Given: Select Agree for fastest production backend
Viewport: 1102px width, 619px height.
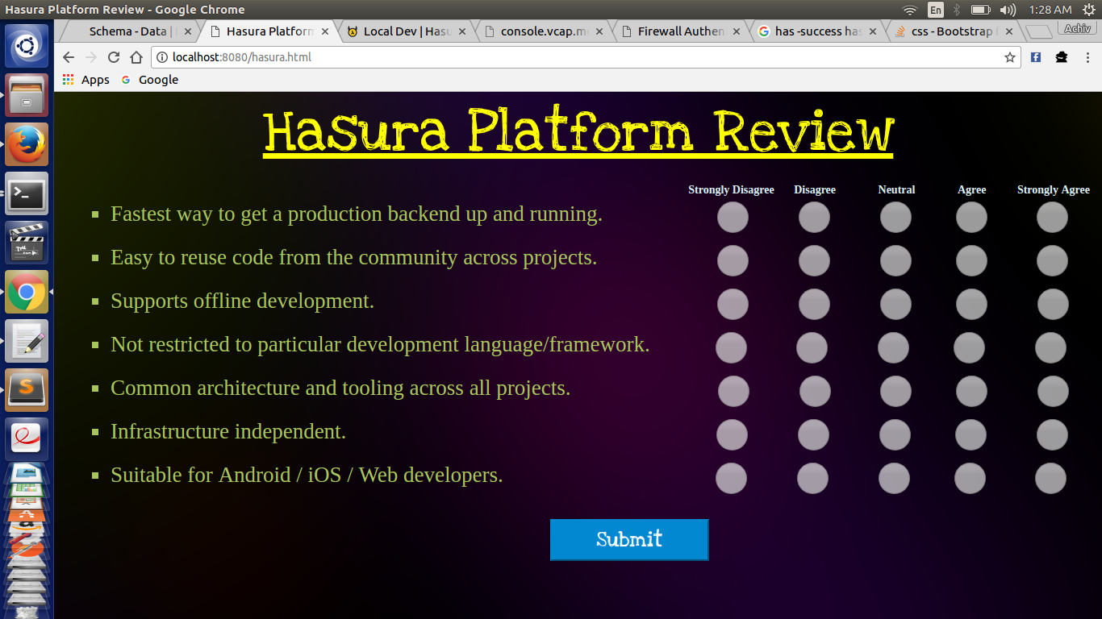Looking at the screenshot, I should (971, 218).
